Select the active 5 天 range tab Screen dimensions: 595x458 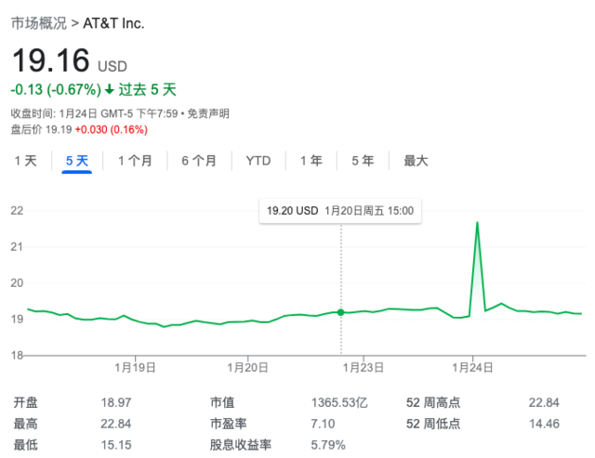pos(76,161)
